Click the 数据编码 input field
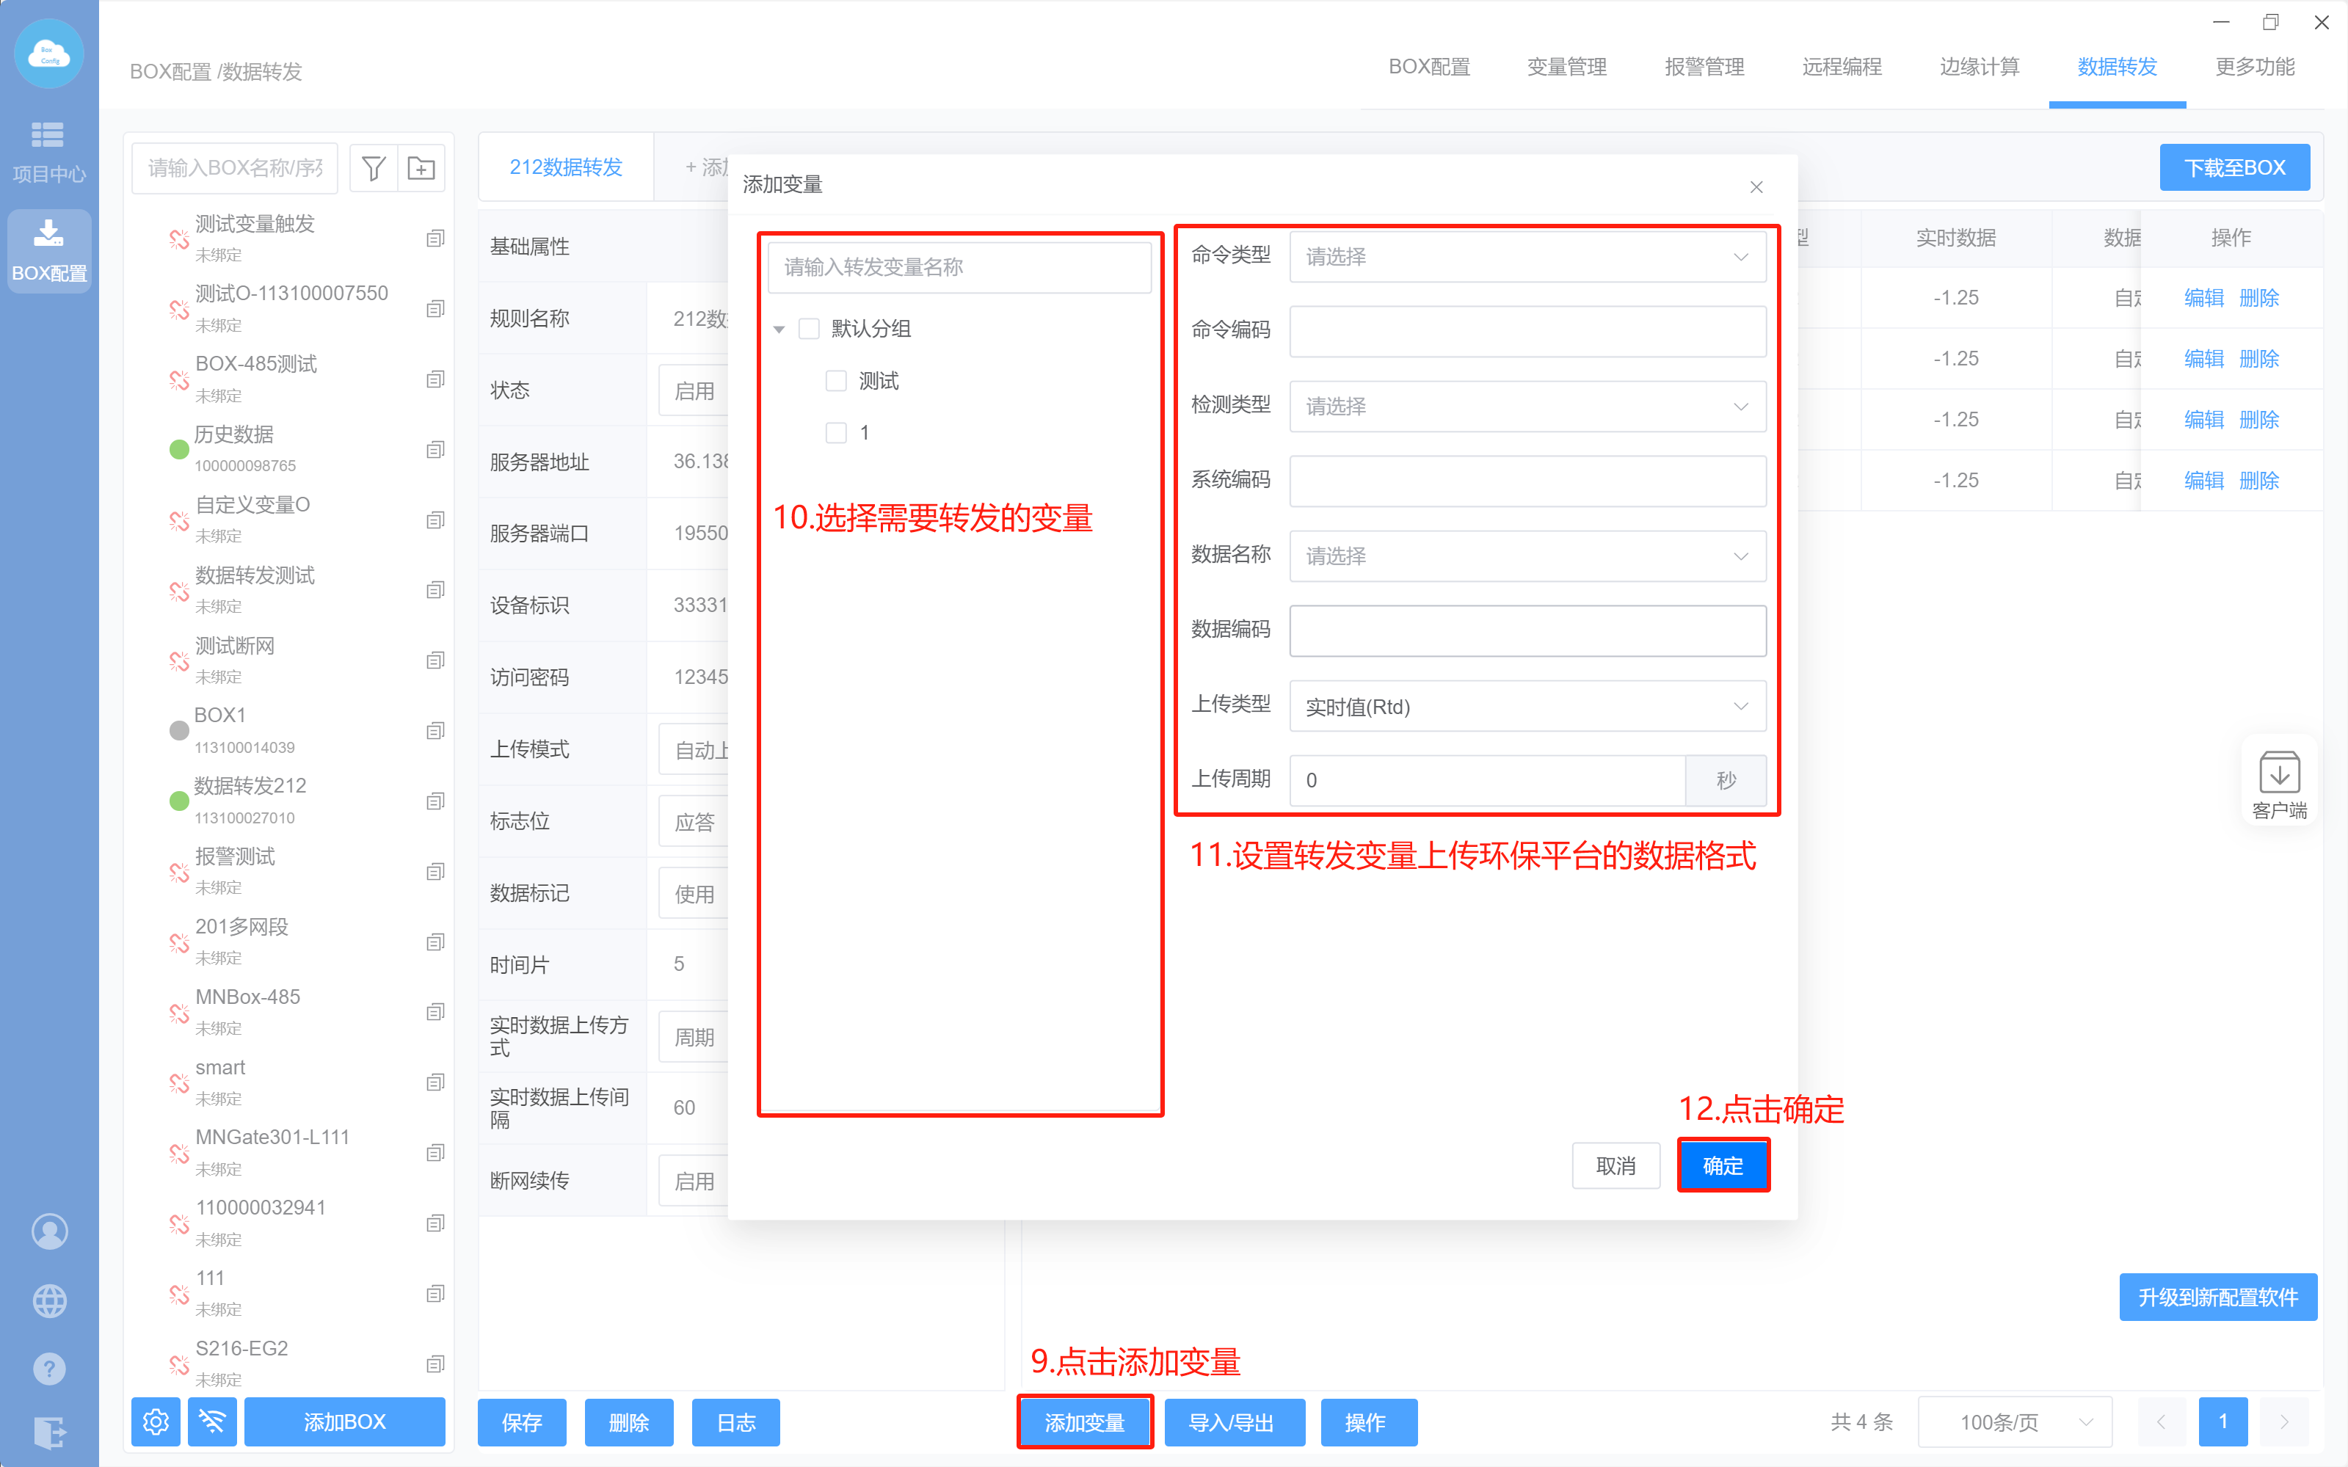This screenshot has width=2348, height=1467. click(1526, 630)
